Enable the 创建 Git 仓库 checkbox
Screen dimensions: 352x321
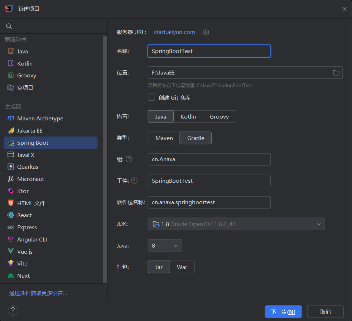tap(151, 97)
